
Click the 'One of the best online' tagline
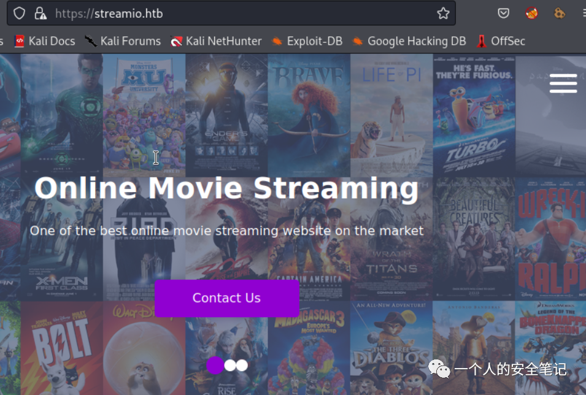click(226, 231)
